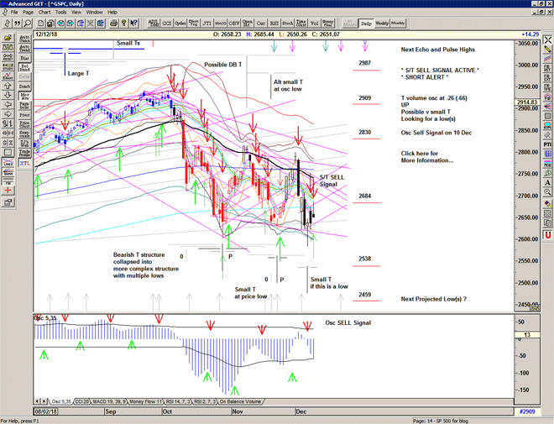Click the red U button on right sidebar
Image resolution: width=554 pixels, height=424 pixels.
point(547,235)
